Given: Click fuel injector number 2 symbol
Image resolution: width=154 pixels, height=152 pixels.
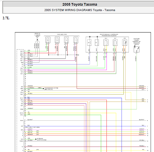Looking at the screenshot, I should click(x=66, y=40).
